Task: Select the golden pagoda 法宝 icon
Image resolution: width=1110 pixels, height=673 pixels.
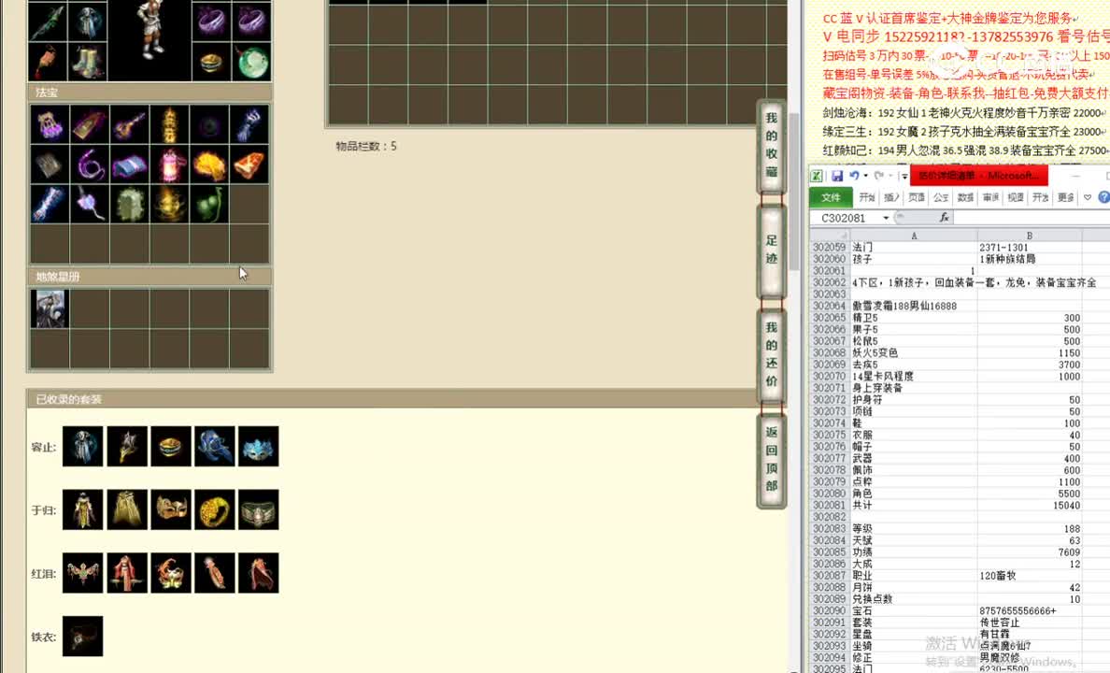Action: tap(169, 124)
